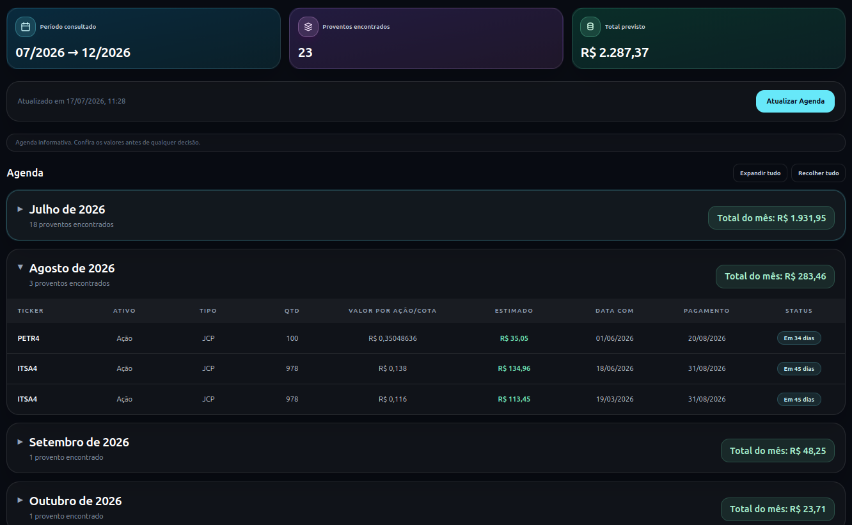Viewport: 852px width, 525px height.
Task: Click the value R$ 0,116
Action: (393, 399)
